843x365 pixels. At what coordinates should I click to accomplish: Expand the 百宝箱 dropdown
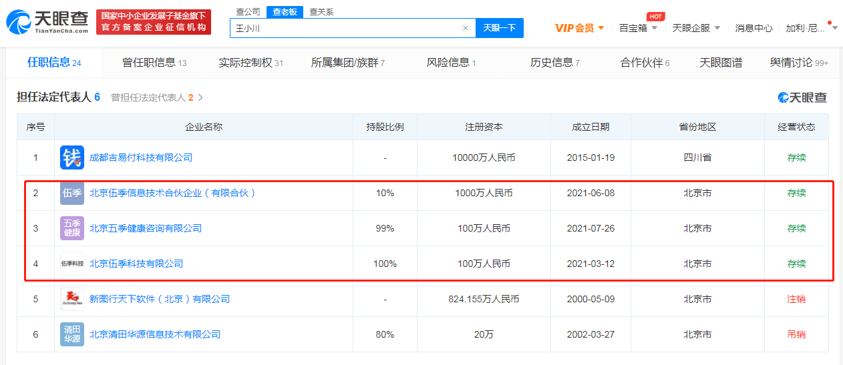point(638,28)
